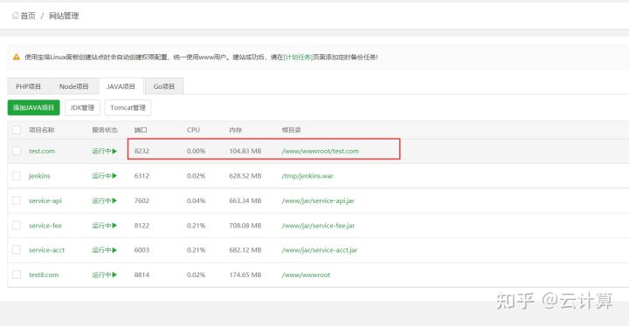Toggle running status of service-api
Image resolution: width=629 pixels, height=326 pixels.
click(105, 200)
